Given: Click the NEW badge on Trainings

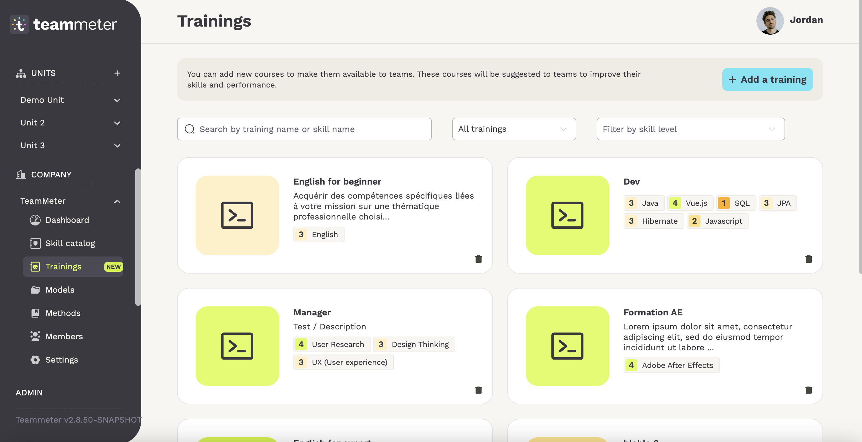Looking at the screenshot, I should 113,267.
